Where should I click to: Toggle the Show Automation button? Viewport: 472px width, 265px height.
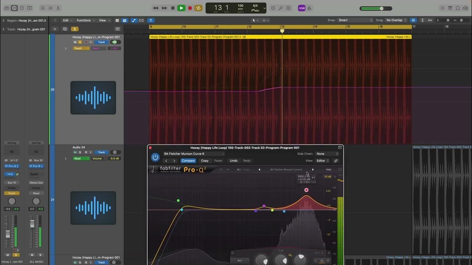(134, 20)
